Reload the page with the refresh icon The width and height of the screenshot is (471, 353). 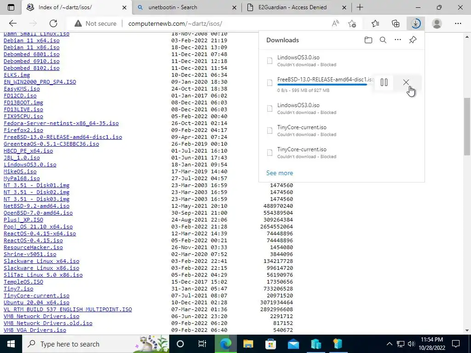tap(53, 23)
